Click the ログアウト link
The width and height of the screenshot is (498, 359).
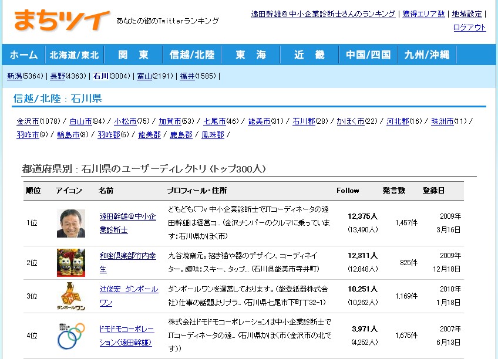[469, 28]
